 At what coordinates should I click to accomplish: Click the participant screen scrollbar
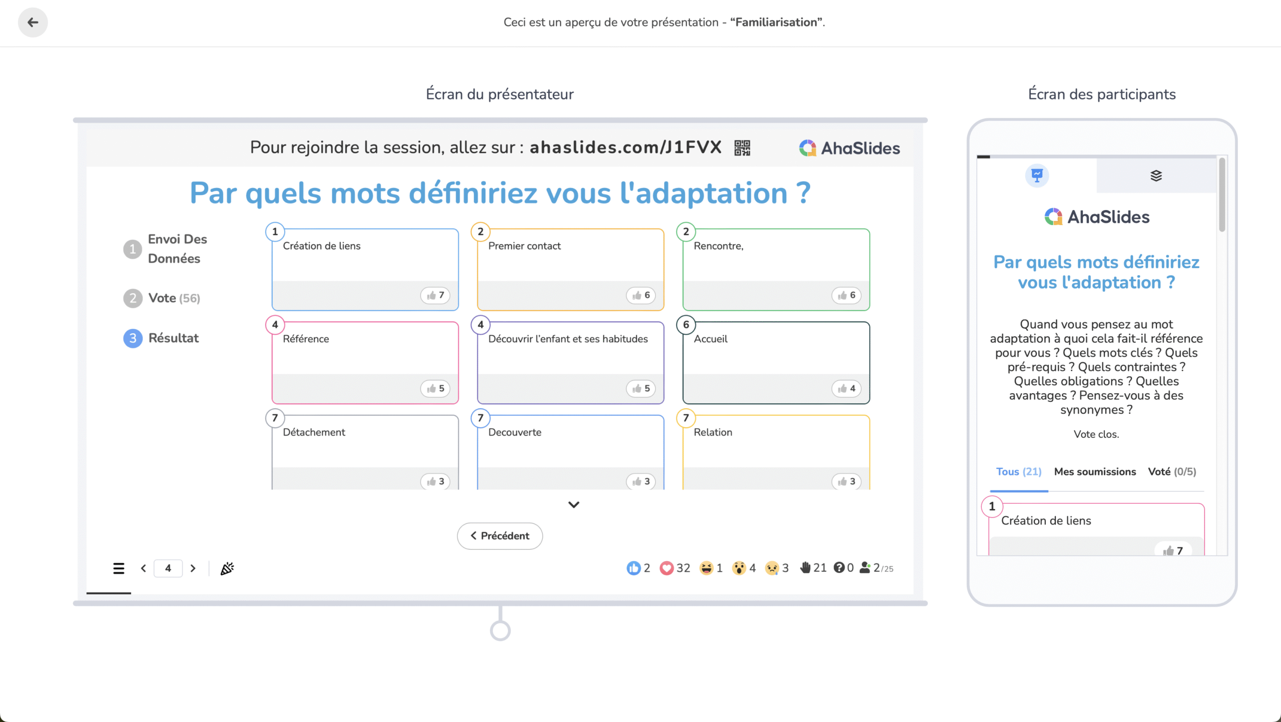click(1222, 195)
